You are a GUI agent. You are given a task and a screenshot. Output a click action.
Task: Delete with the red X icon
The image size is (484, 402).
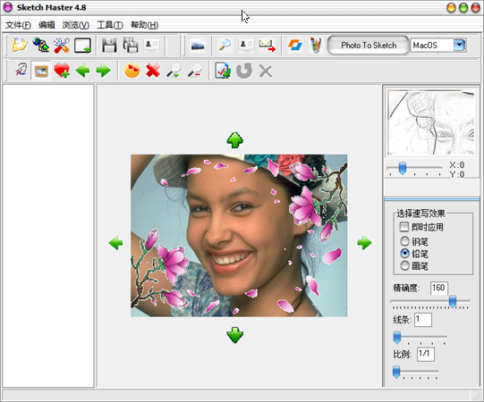click(x=153, y=71)
